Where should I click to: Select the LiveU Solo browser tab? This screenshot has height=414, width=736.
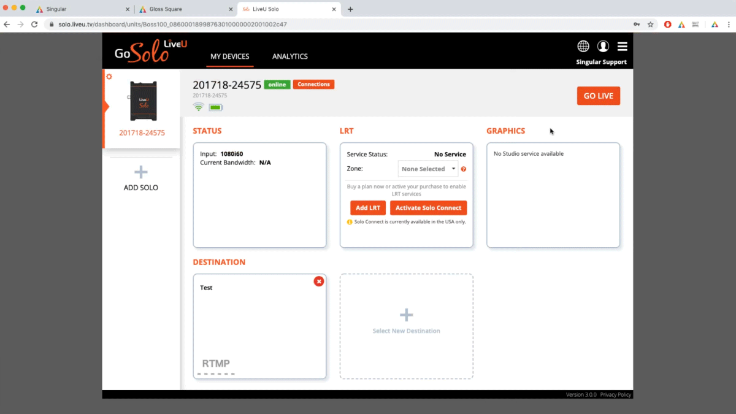288,9
